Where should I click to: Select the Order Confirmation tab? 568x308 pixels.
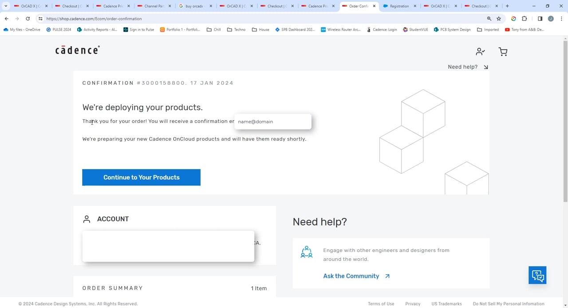[x=359, y=6]
